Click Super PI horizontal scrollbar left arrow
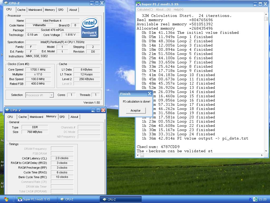 138,155
